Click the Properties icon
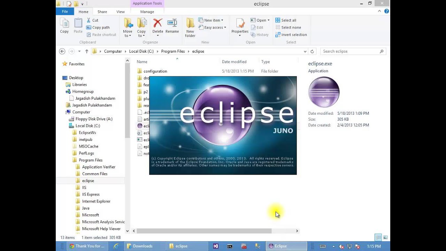 (x=240, y=23)
